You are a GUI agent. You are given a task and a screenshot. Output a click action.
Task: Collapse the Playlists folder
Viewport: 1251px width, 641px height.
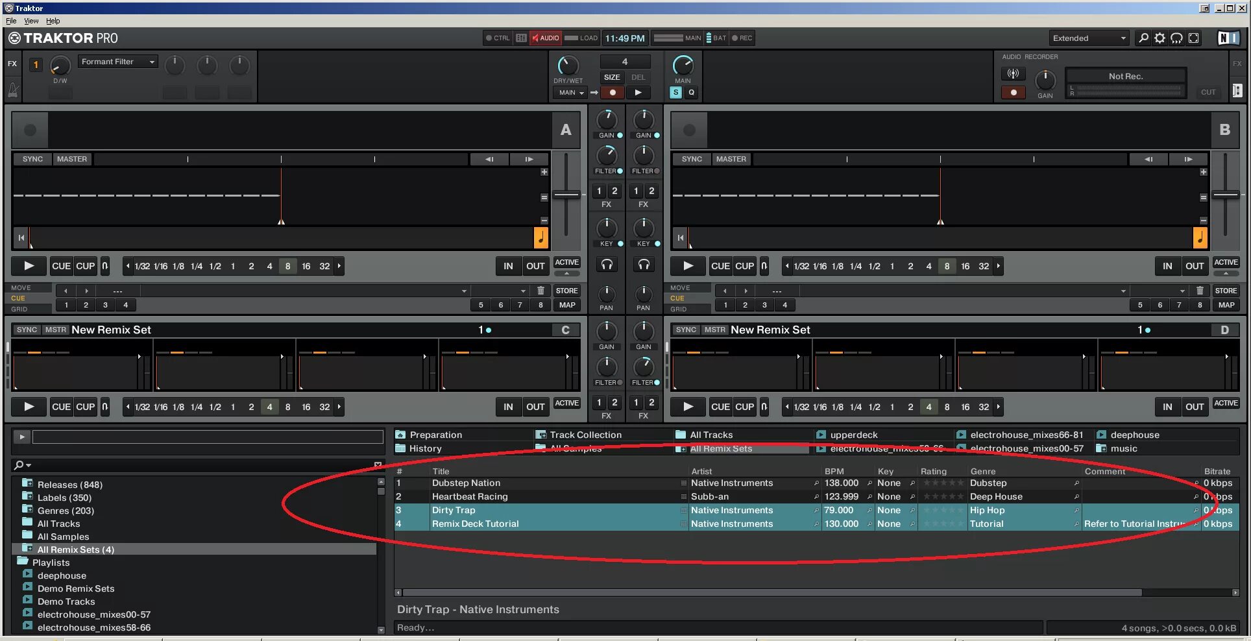click(x=23, y=561)
